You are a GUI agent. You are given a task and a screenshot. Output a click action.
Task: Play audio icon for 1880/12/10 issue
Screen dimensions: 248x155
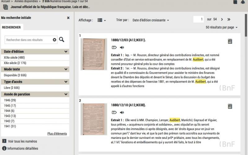click(122, 113)
